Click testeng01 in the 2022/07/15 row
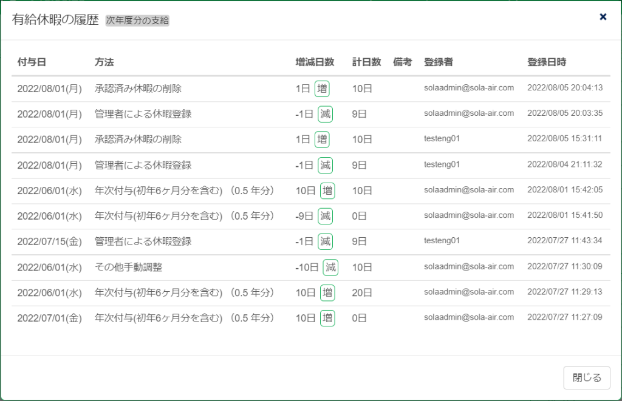This screenshot has width=622, height=401. click(x=442, y=241)
